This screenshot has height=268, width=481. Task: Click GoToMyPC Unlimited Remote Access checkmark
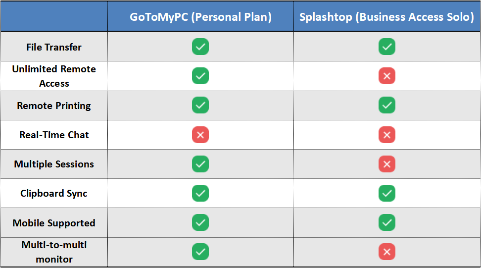click(x=200, y=76)
